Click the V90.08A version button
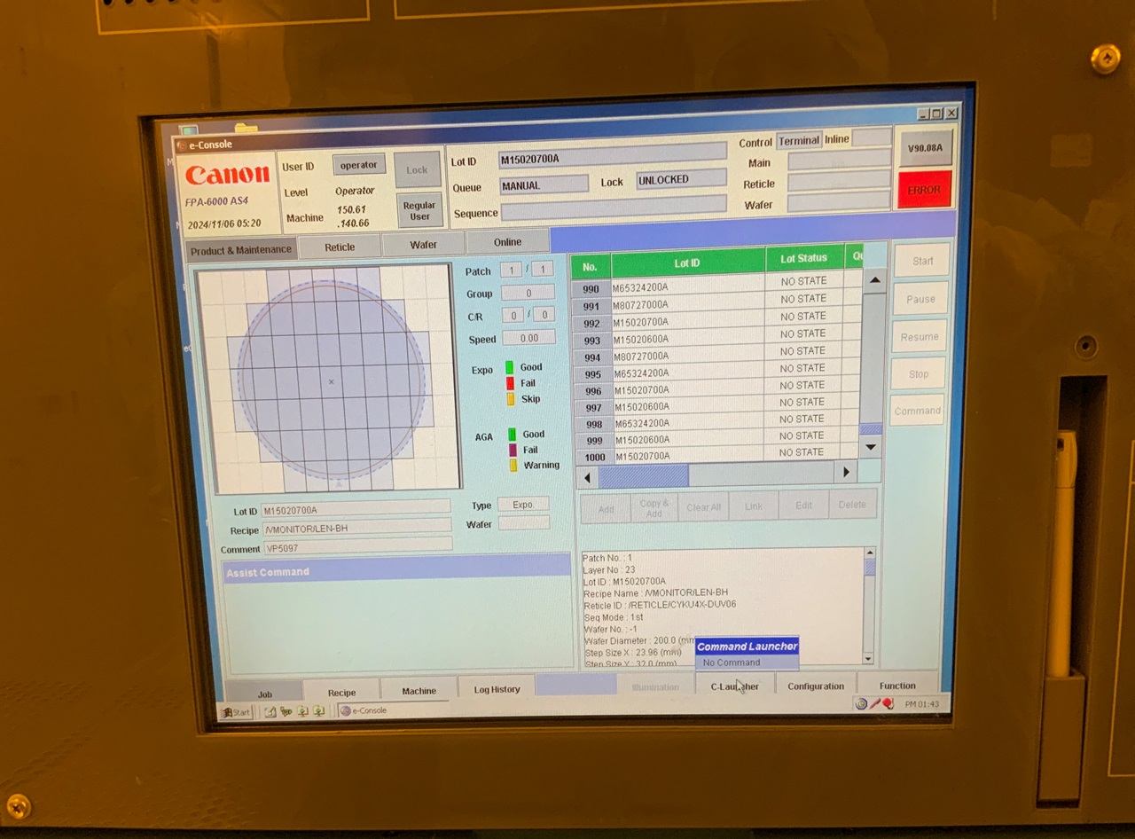Image resolution: width=1135 pixels, height=839 pixels. [925, 148]
